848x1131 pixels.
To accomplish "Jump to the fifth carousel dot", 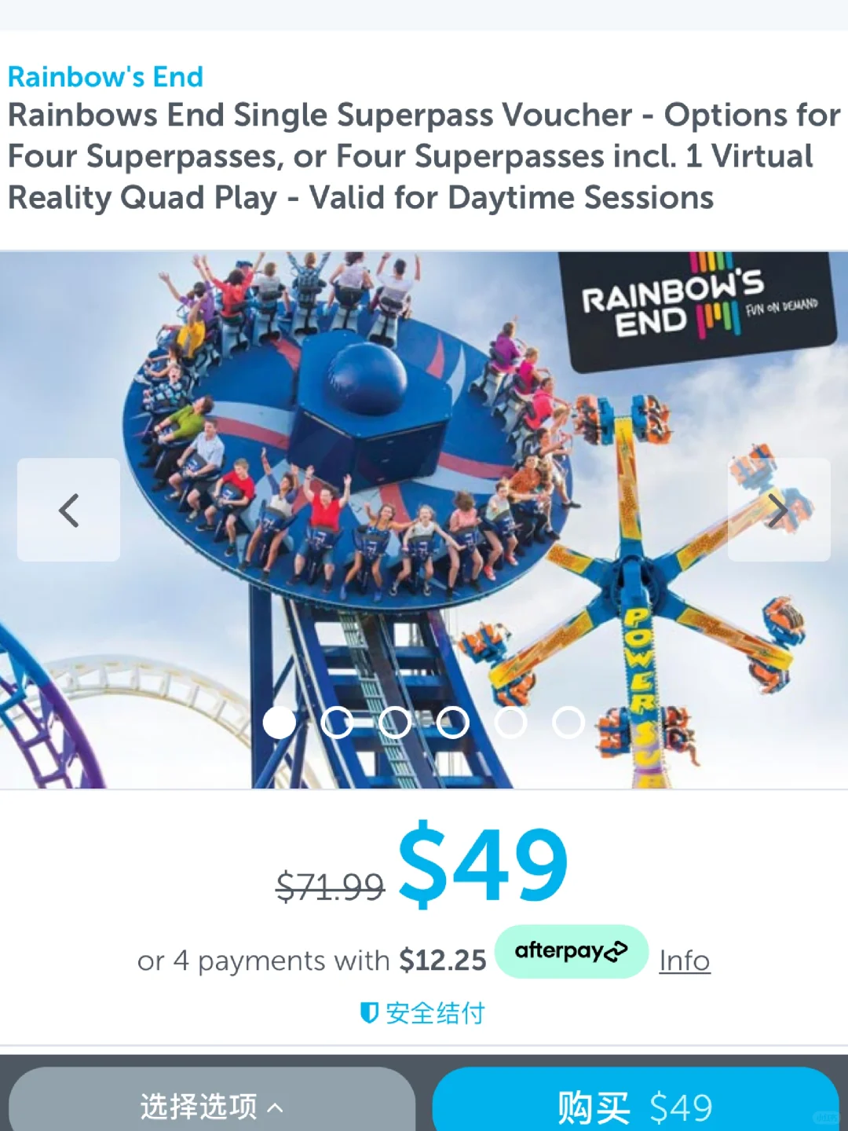I will (511, 723).
